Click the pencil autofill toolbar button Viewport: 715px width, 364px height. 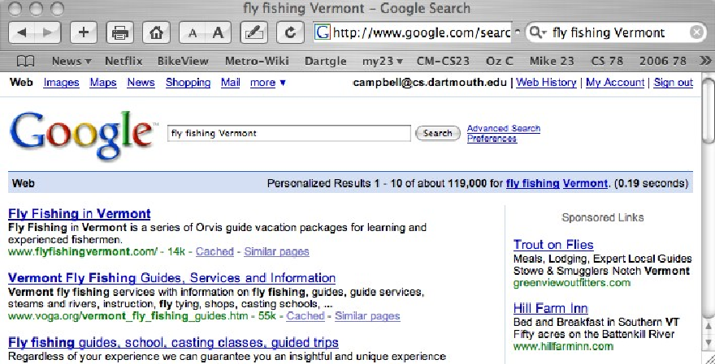pos(254,32)
